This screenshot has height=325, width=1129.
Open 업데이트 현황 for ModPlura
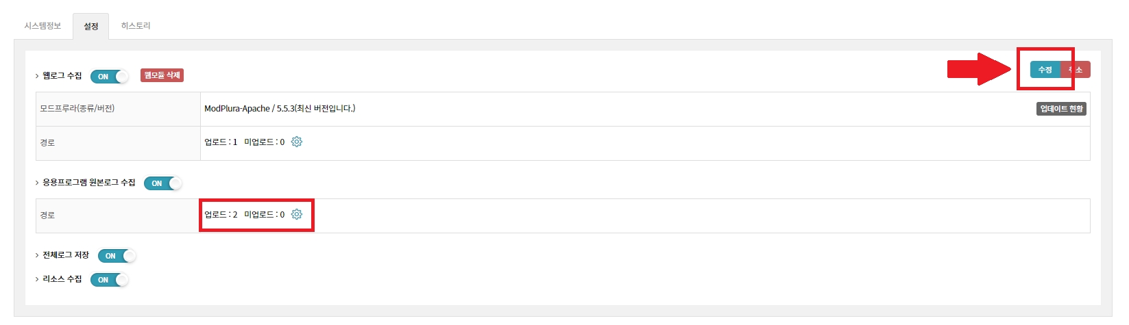tap(1061, 109)
